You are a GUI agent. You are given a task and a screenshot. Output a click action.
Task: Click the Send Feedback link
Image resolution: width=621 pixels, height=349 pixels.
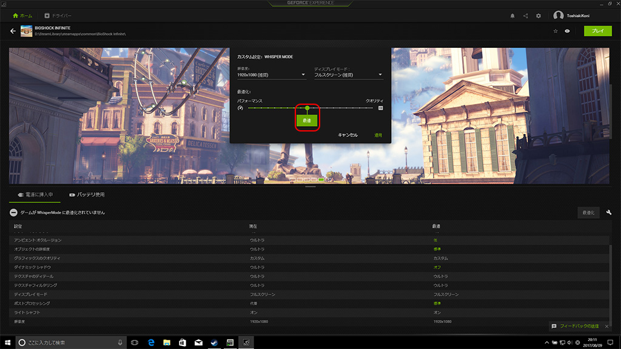[x=579, y=326]
